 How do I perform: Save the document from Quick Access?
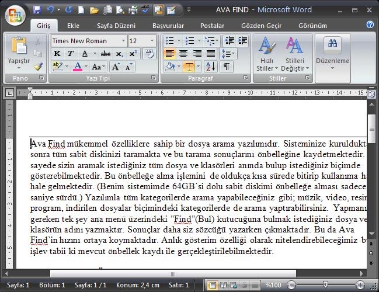[x=37, y=10]
